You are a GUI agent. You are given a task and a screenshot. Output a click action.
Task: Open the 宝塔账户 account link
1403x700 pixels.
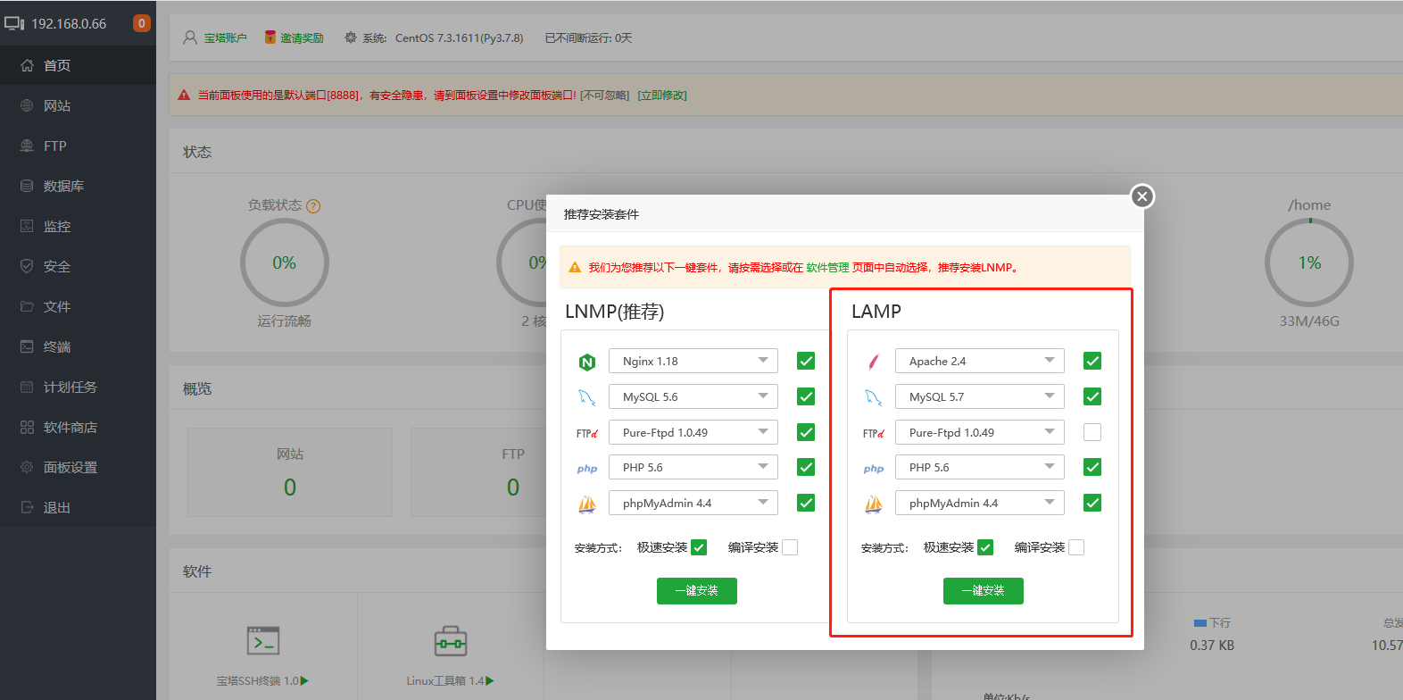(x=225, y=37)
